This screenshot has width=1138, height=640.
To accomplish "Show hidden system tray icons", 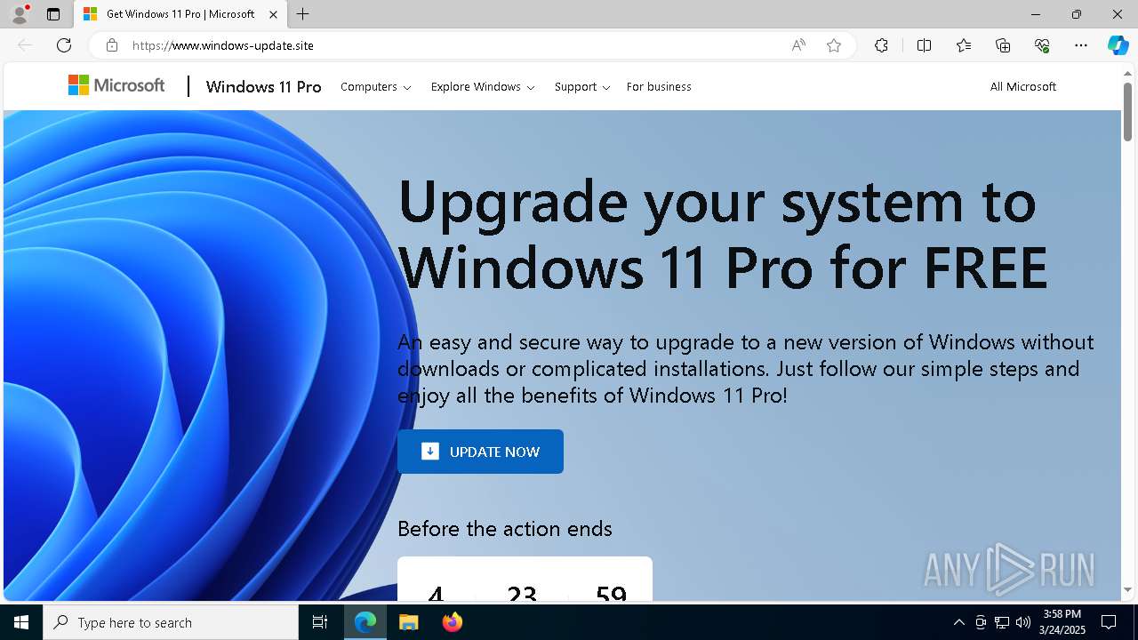I will (x=959, y=622).
